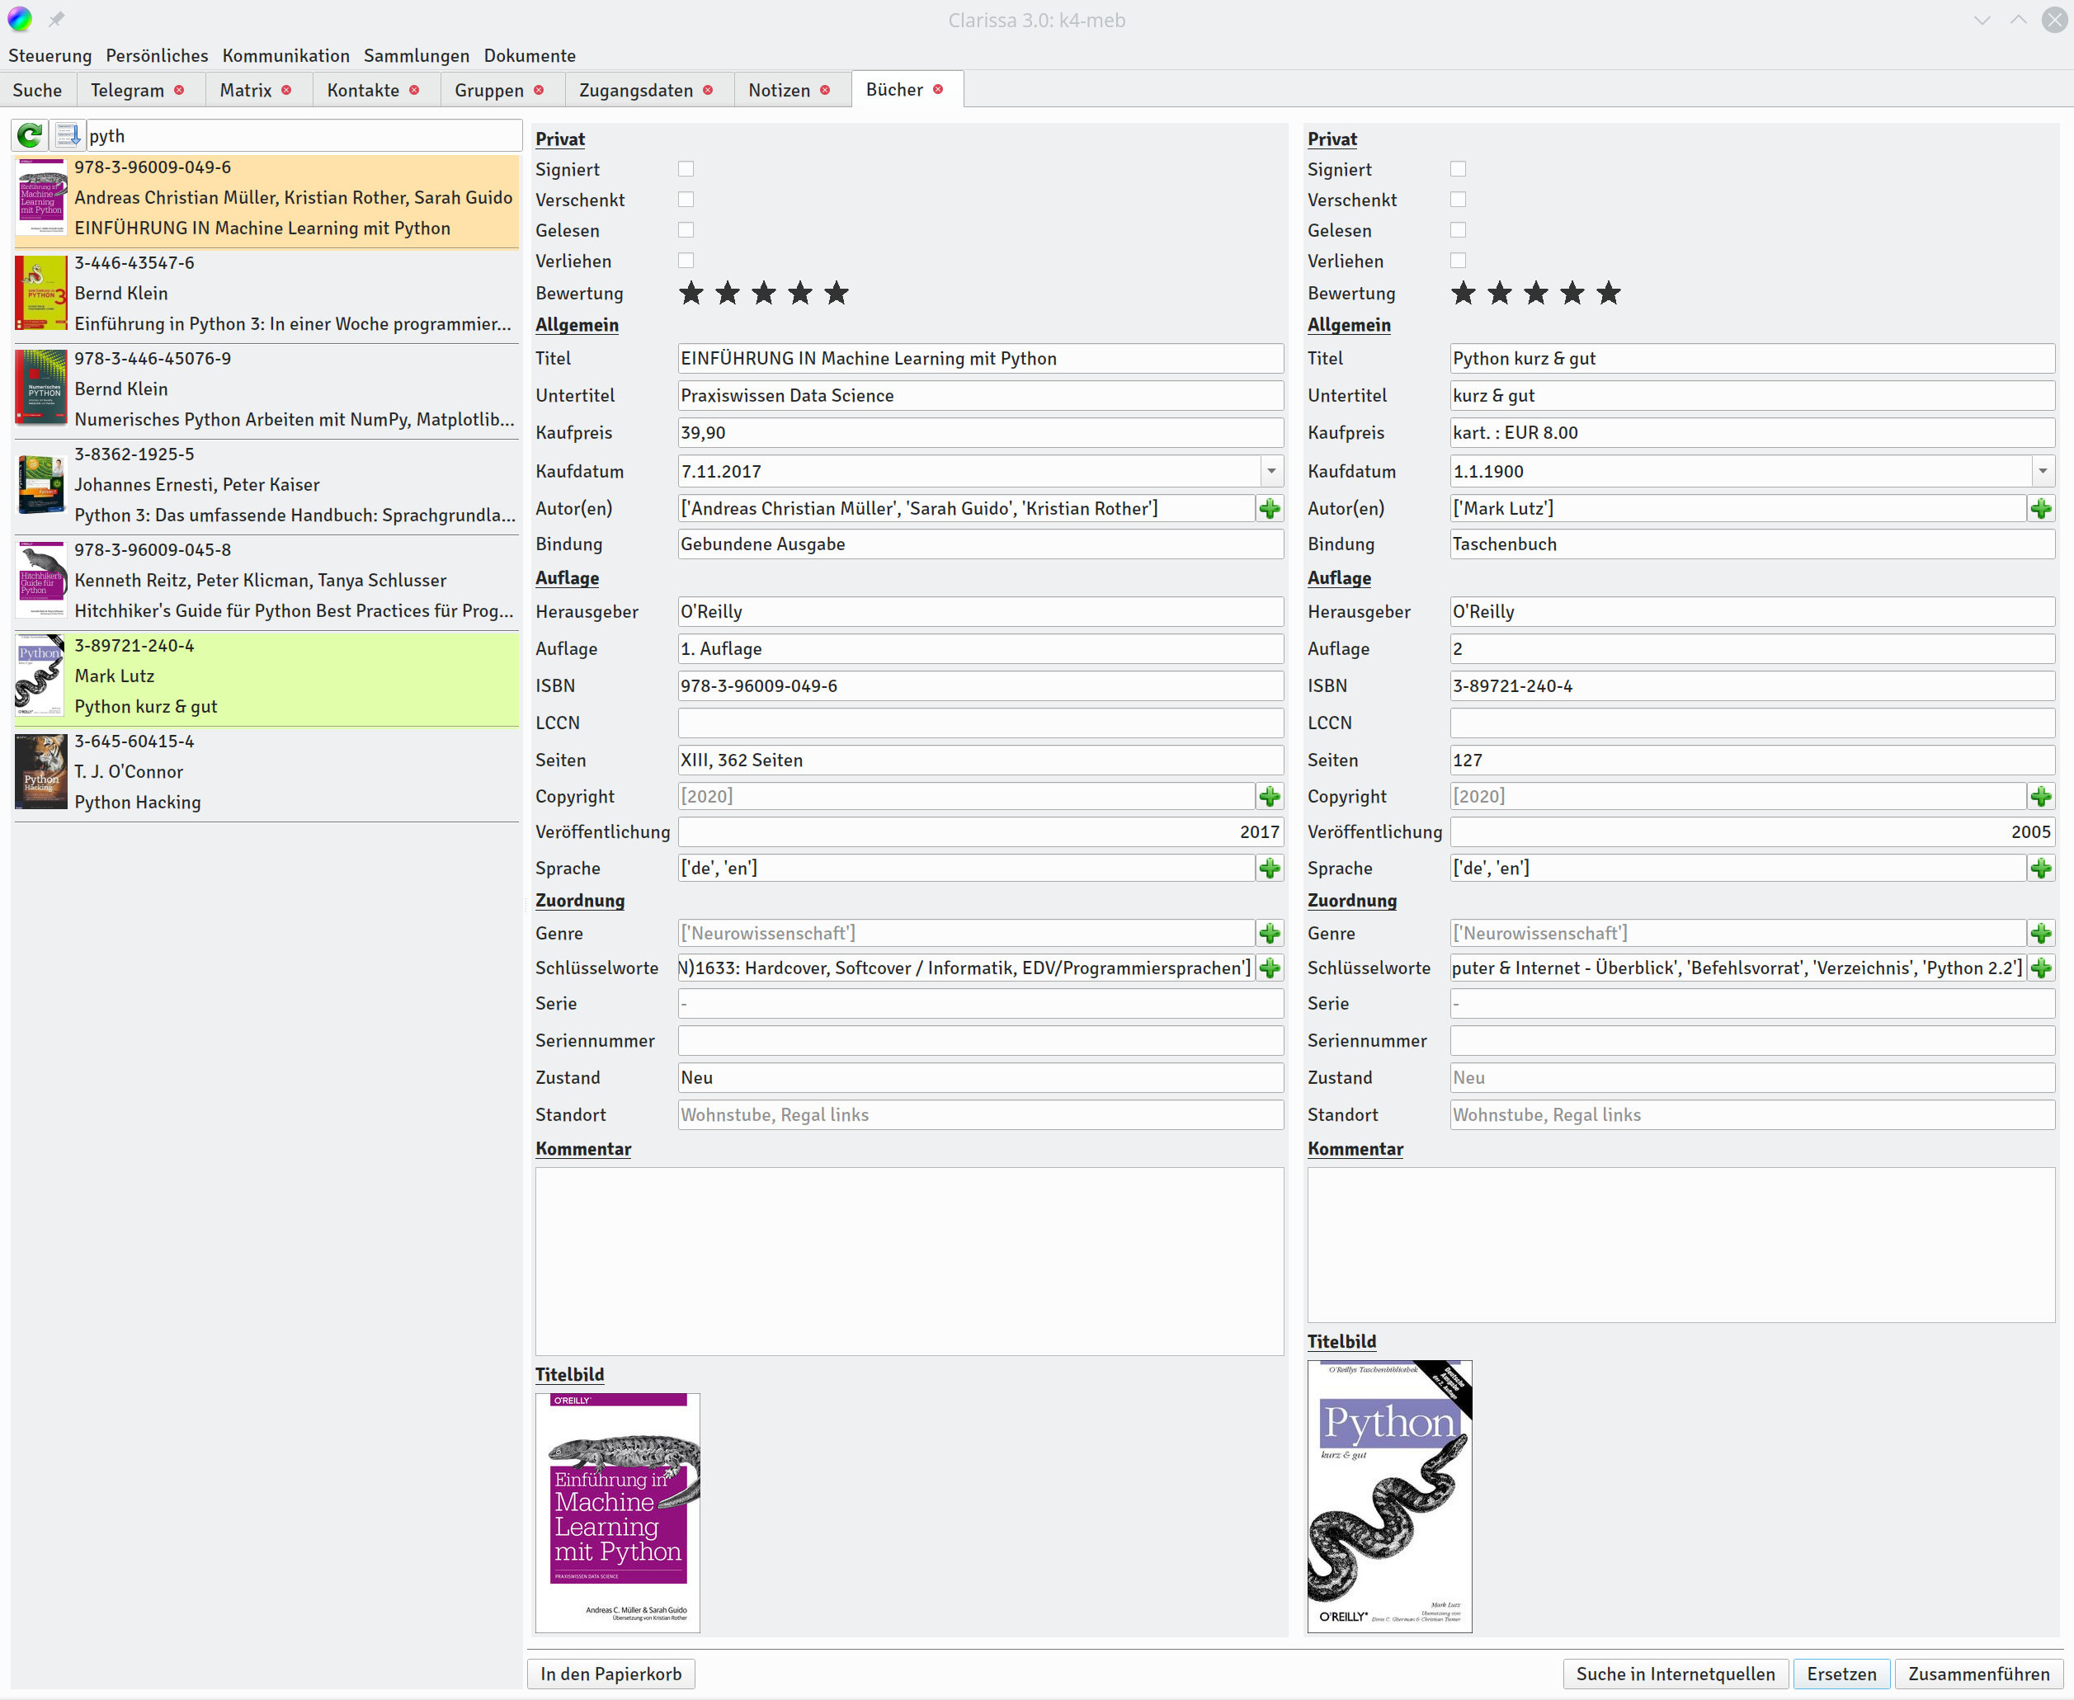Click the green refresh icon beside search
2074x1700 pixels.
click(30, 135)
